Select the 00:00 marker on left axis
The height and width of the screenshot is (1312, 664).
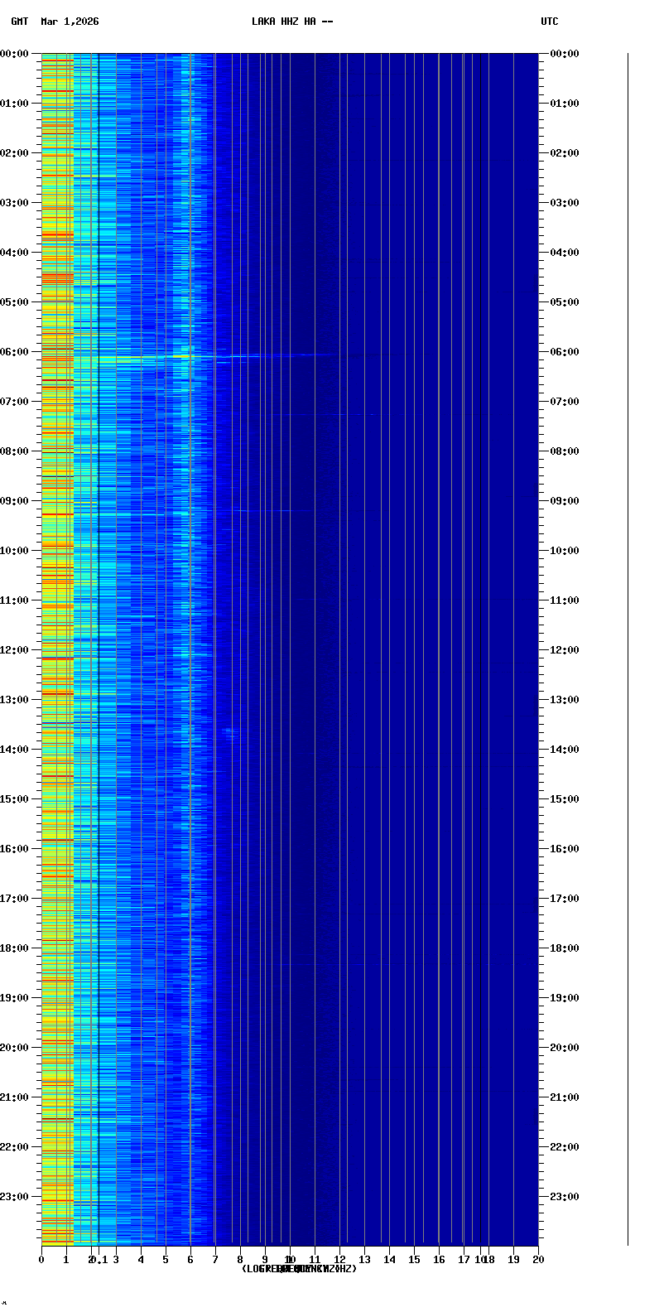pyautogui.click(x=15, y=54)
